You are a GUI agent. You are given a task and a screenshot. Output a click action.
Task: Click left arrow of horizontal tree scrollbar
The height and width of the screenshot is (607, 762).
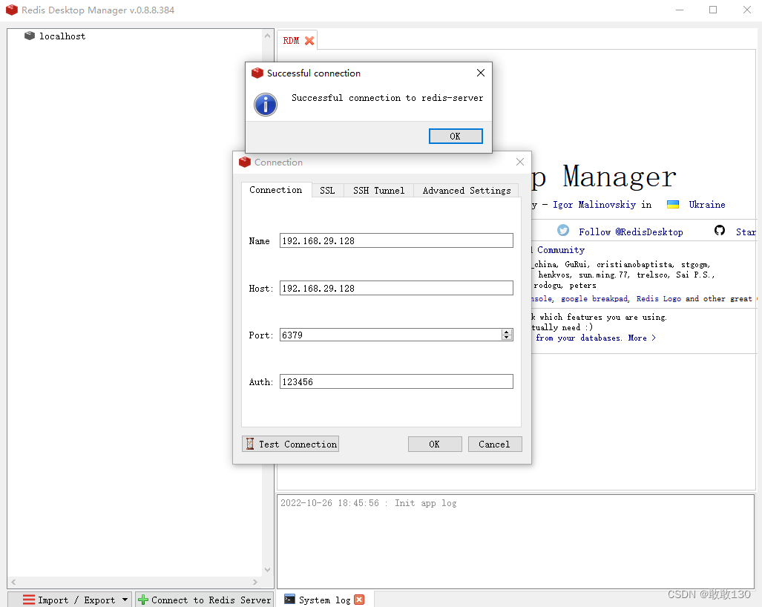(13, 582)
